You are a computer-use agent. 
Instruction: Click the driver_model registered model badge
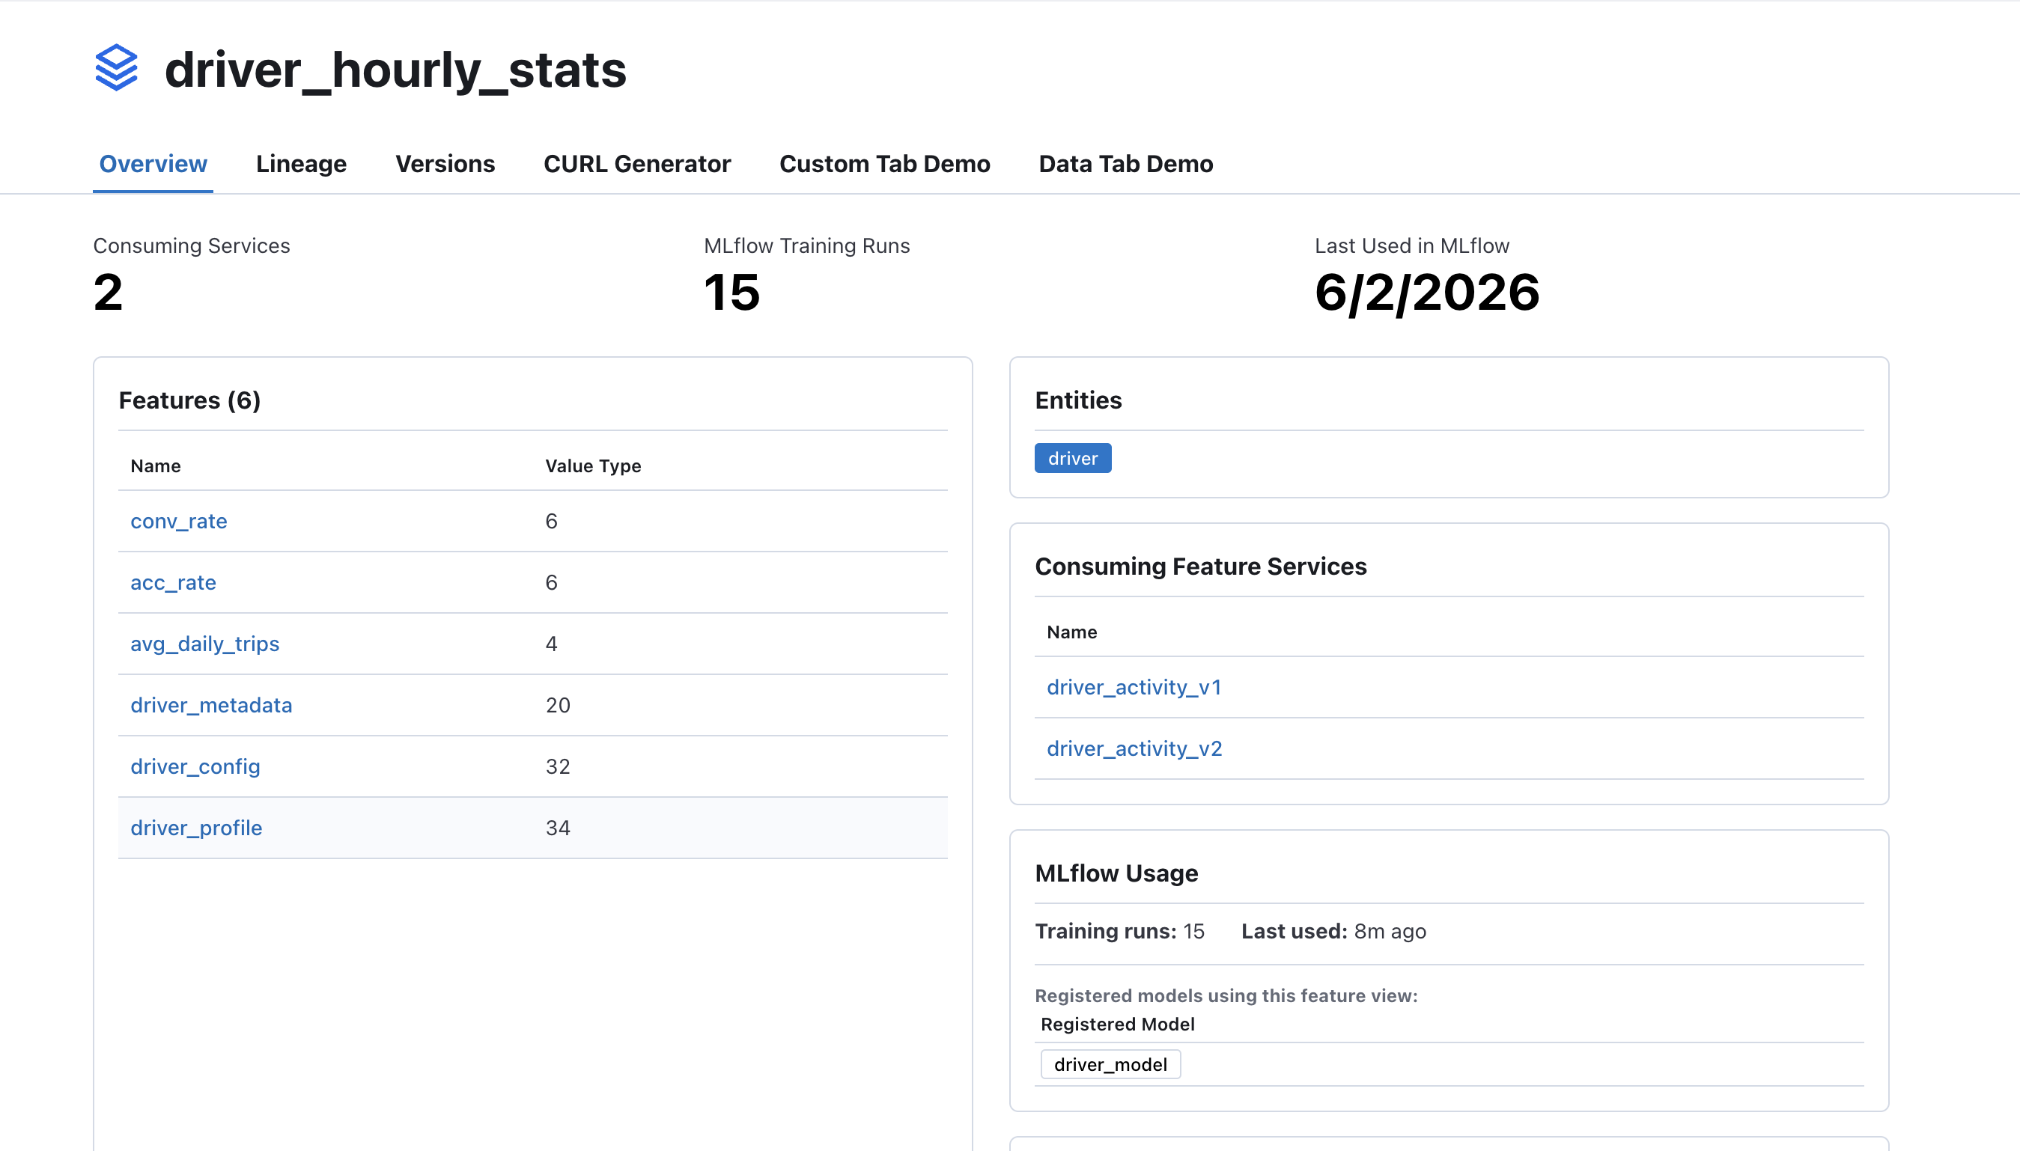click(x=1110, y=1065)
